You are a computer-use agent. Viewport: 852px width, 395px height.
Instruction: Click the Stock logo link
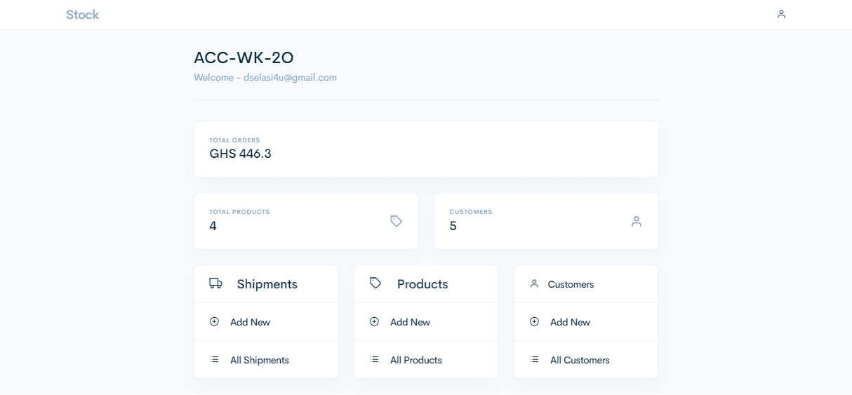[82, 15]
